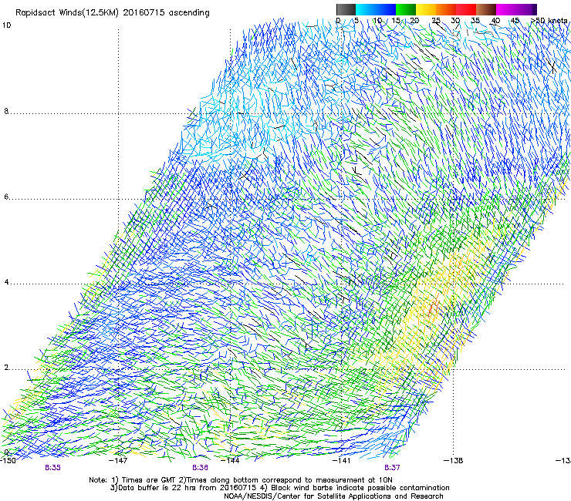
Task: Click the magenta 40-45 knots legend segment
Action: click(x=506, y=9)
